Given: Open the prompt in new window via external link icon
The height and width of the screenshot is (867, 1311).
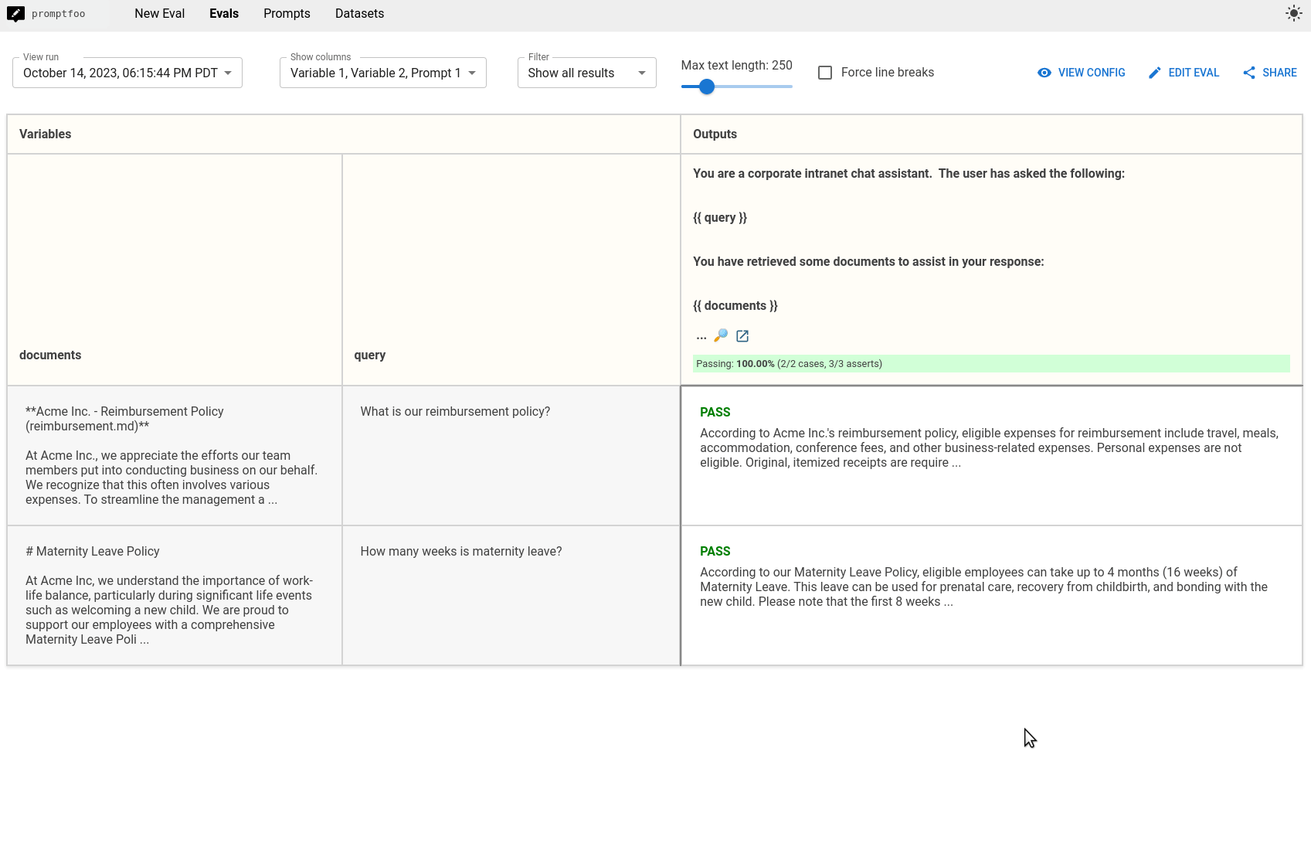Looking at the screenshot, I should [x=742, y=335].
